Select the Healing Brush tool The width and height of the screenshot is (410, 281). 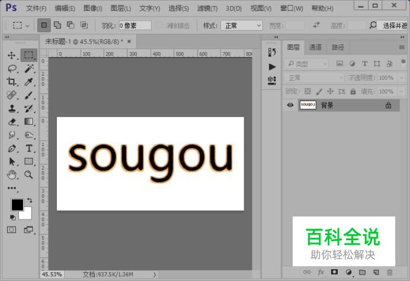coord(11,95)
